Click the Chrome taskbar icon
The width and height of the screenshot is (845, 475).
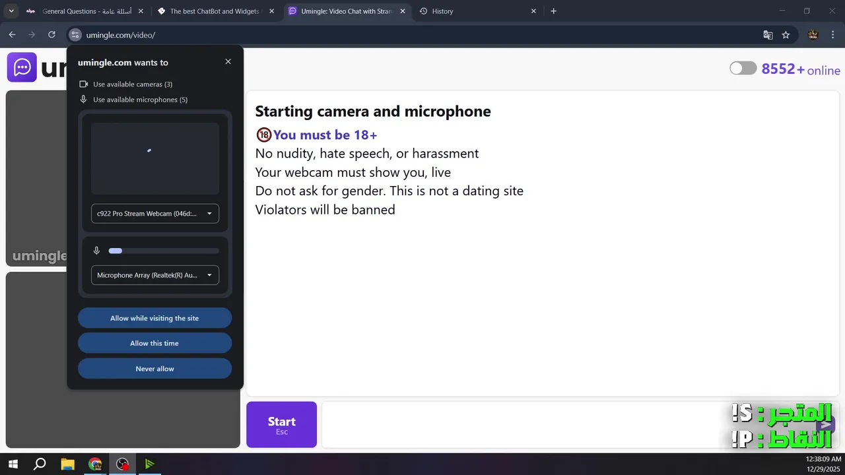[x=95, y=464]
